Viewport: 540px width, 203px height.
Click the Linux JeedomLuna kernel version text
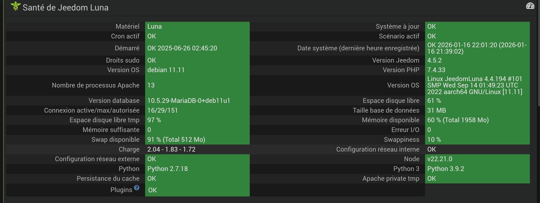click(474, 85)
